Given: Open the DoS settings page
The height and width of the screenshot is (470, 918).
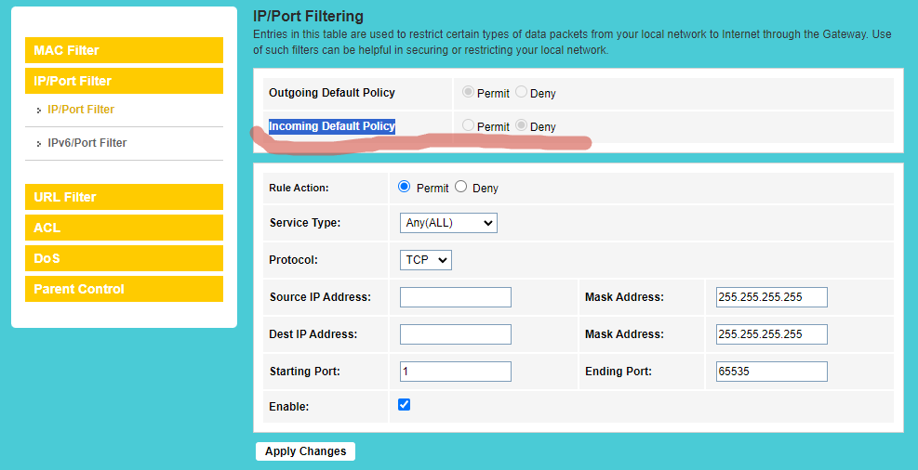Looking at the screenshot, I should pyautogui.click(x=124, y=258).
